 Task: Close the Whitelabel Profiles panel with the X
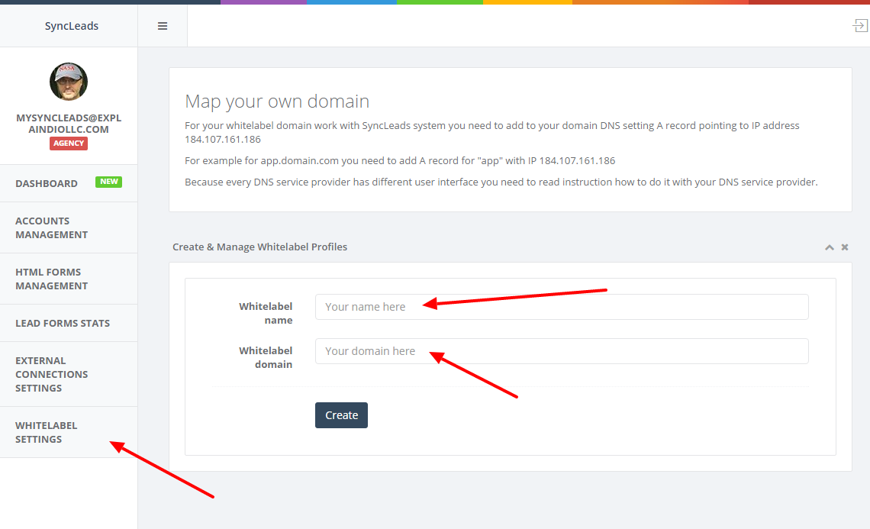click(845, 247)
